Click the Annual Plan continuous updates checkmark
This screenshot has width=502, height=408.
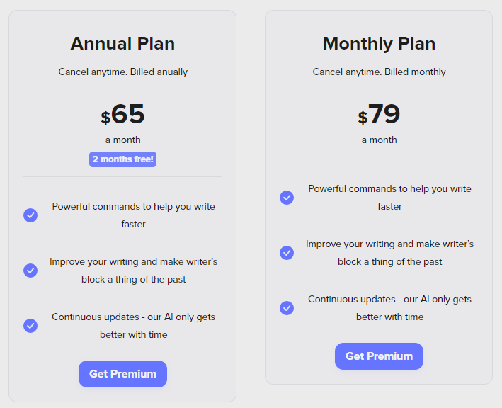pos(30,326)
